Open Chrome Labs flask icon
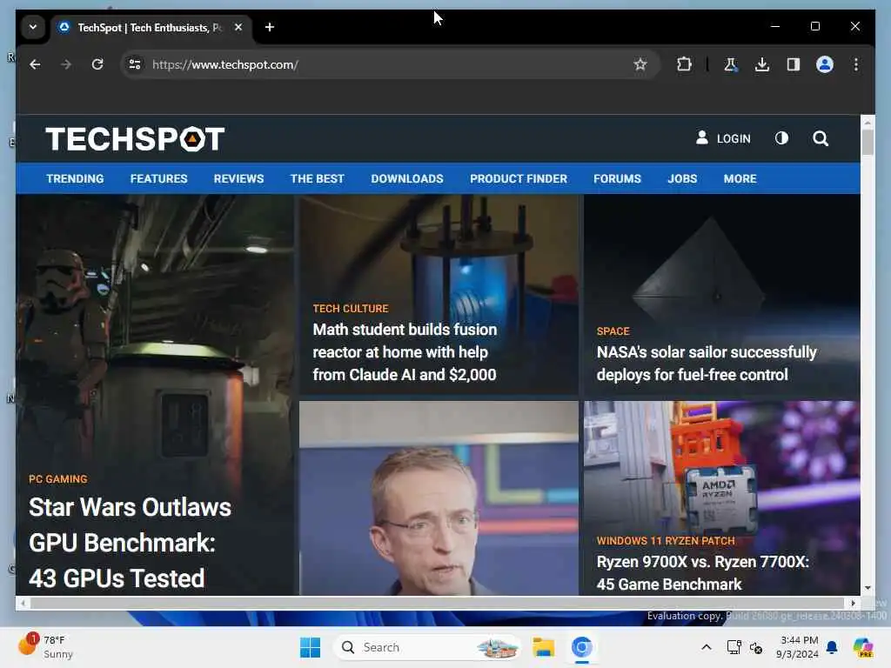This screenshot has height=668, width=891. 731,64
